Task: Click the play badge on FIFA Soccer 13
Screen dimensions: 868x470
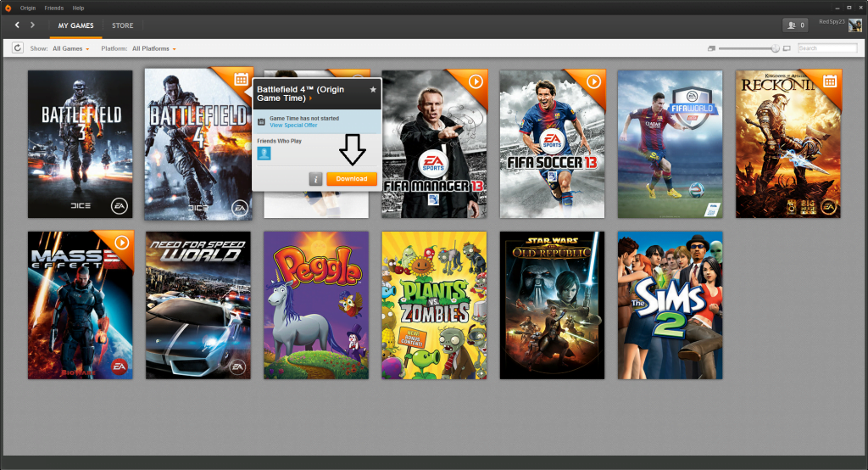Action: coord(594,81)
